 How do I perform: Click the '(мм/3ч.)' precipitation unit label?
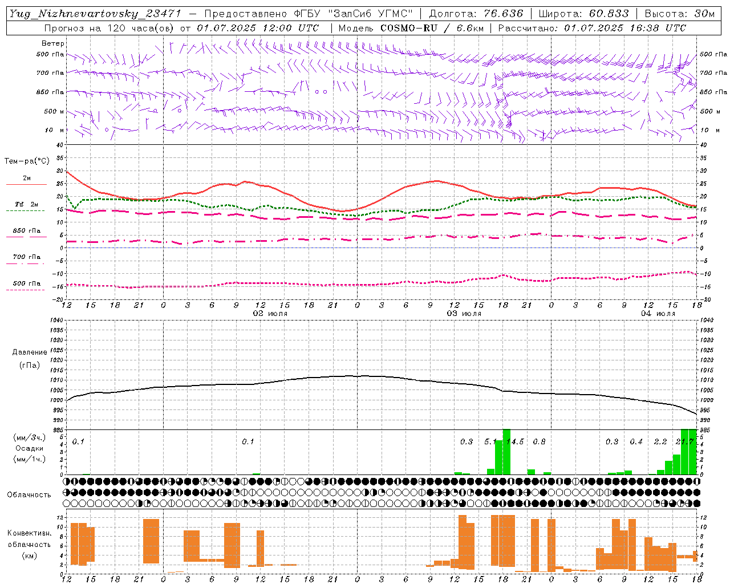(x=30, y=437)
